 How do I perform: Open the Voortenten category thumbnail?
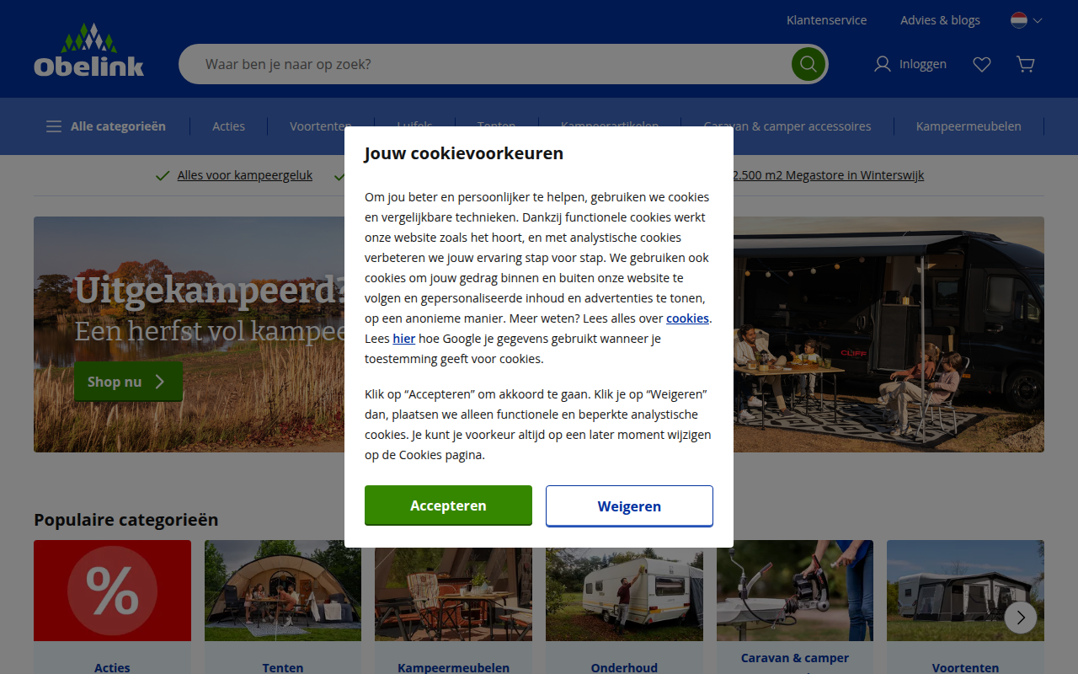point(965,591)
